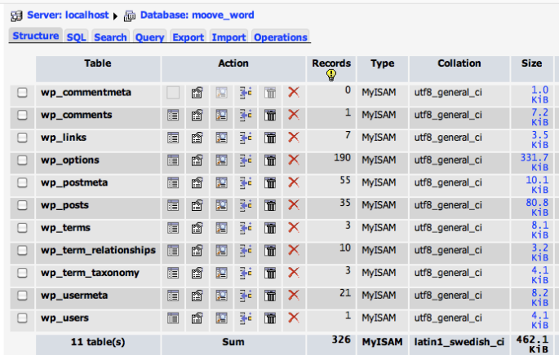The image size is (559, 355).
Task: Click the Insert icon for wp_options
Action: (x=246, y=160)
